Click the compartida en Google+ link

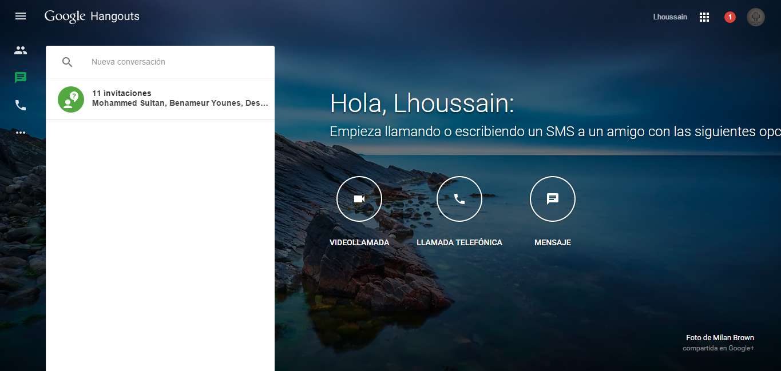click(x=718, y=348)
